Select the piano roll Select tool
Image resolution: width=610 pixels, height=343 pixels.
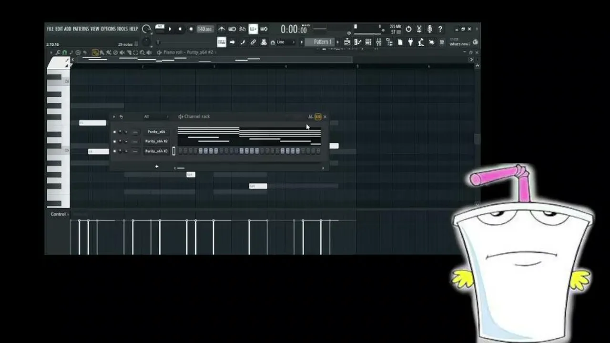[x=135, y=52]
